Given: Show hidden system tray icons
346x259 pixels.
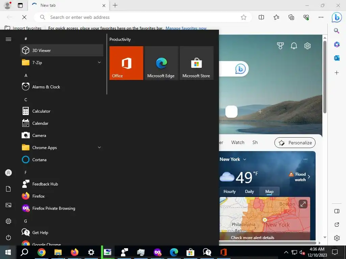Looking at the screenshot, I should (286, 252).
